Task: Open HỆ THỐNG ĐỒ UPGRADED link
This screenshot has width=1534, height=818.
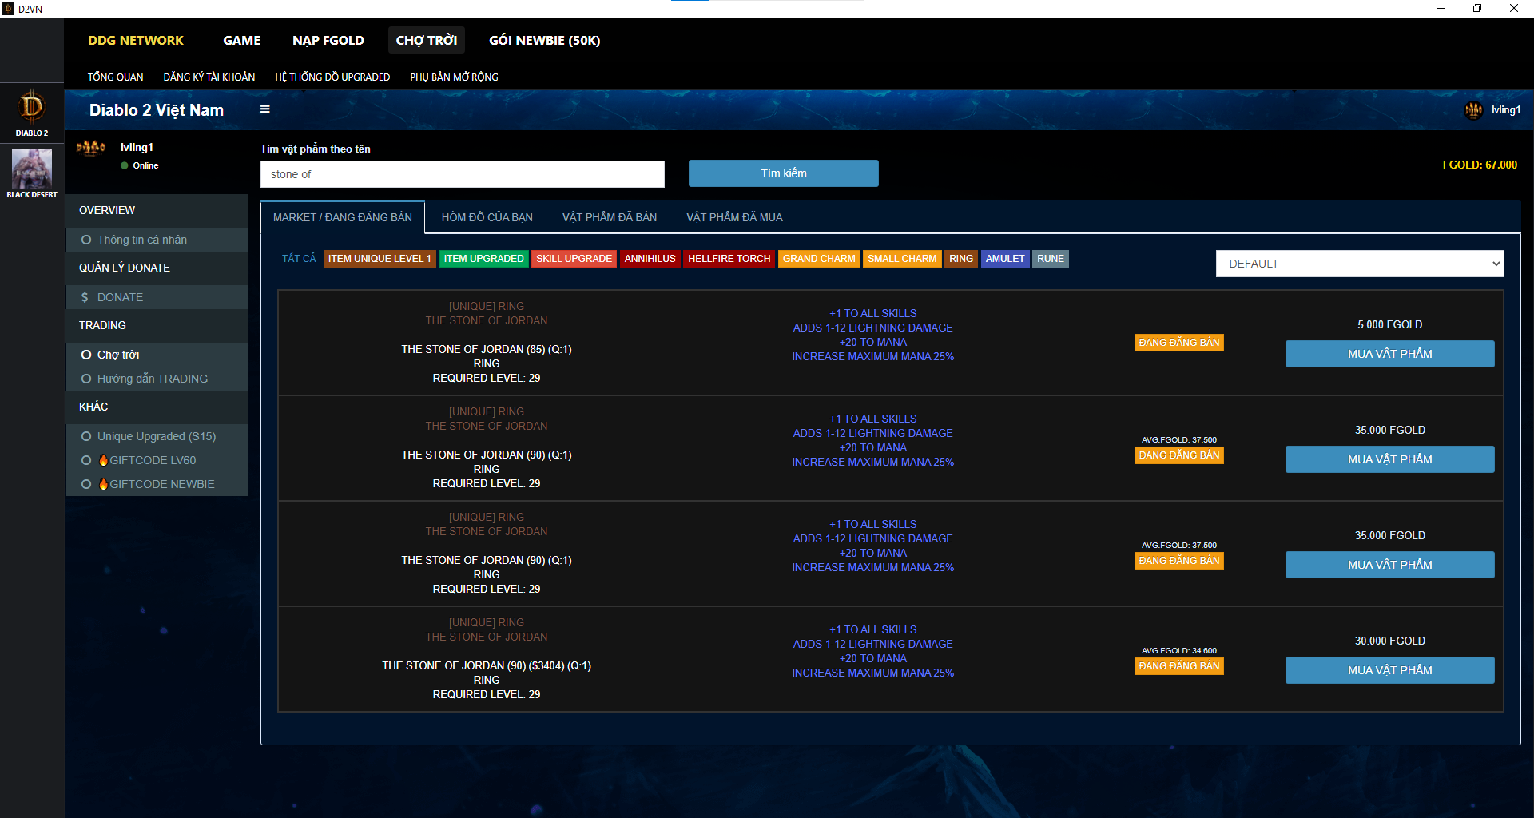Action: pyautogui.click(x=332, y=77)
